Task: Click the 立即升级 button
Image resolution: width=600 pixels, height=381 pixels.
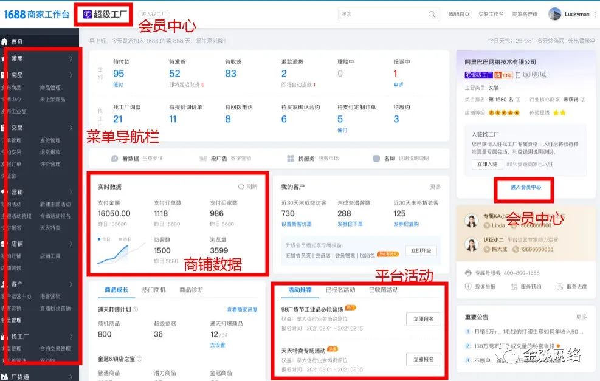Action: tap(421, 250)
